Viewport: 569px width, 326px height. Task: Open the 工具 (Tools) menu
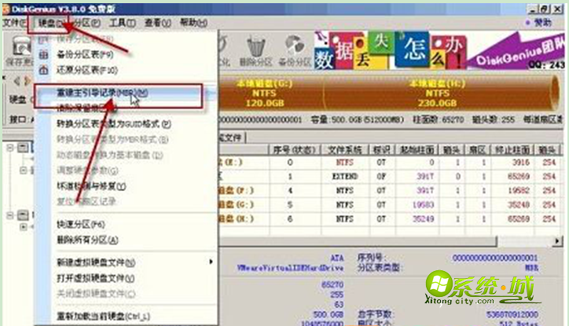pos(119,23)
